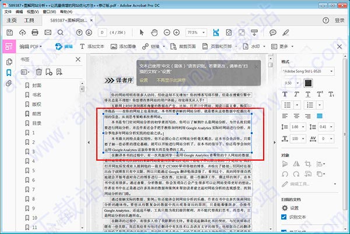Viewport: 350px width, 234px height.
Task: Switch to the 工具 tab
Action: (x=29, y=20)
